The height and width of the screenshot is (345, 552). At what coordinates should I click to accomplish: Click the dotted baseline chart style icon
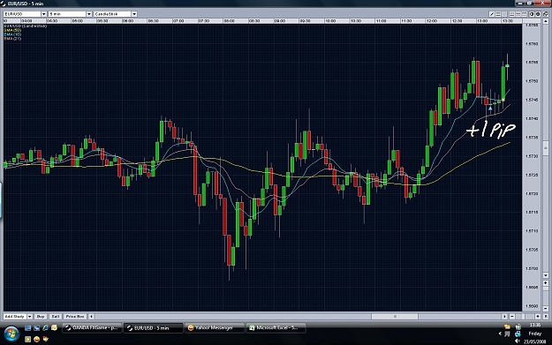518,14
